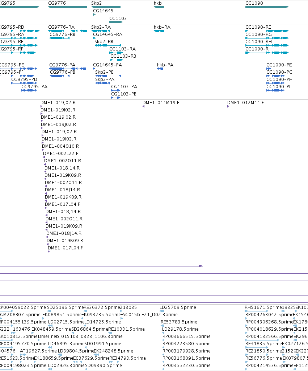Click EST SD09390.5prime
The height and width of the screenshot is (371, 308).
click(104, 366)
